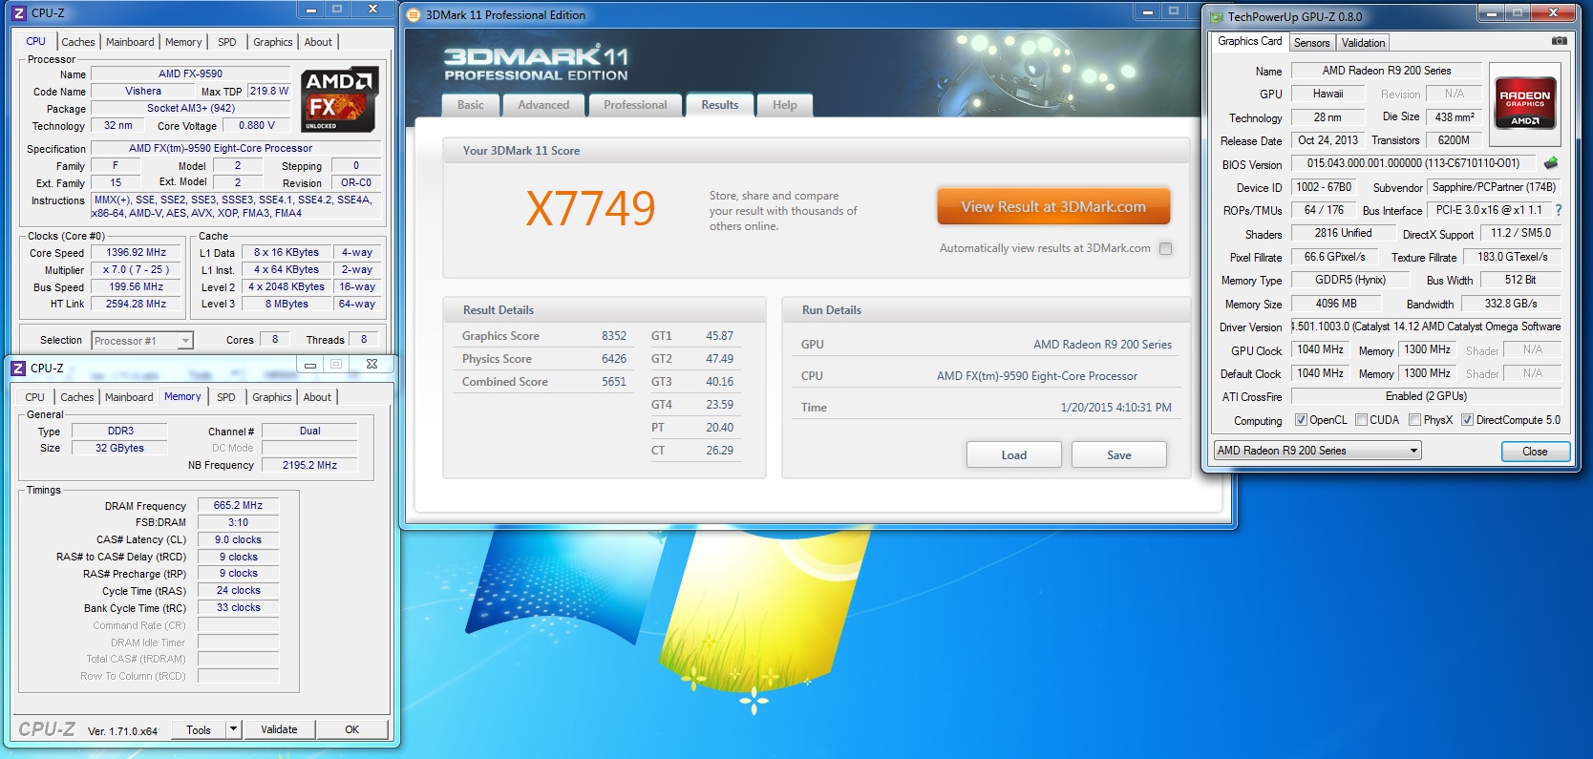This screenshot has width=1593, height=759.
Task: Click View Result at 3DMark.com button
Action: (1053, 206)
